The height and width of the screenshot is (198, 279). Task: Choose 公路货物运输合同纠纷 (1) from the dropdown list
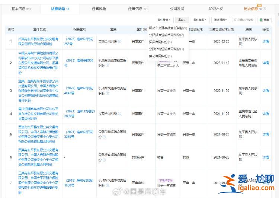coord(167,49)
